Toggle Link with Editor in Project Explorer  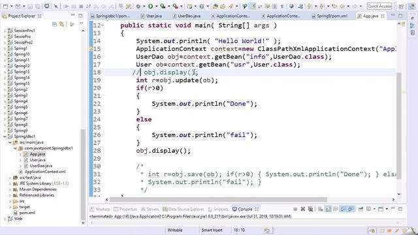point(62,24)
